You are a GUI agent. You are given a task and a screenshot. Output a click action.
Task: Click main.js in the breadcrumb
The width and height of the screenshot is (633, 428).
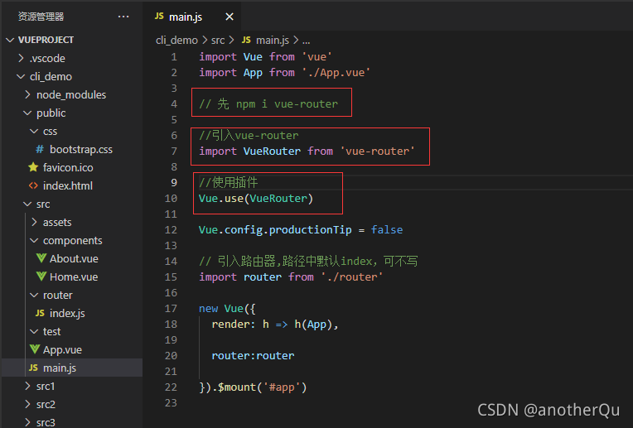[x=273, y=41]
